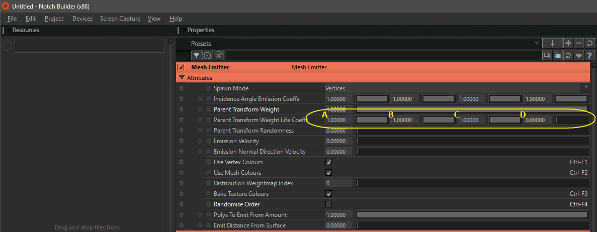Click the paste properties icon with filled squares
Image resolution: width=597 pixels, height=232 pixels.
557,56
